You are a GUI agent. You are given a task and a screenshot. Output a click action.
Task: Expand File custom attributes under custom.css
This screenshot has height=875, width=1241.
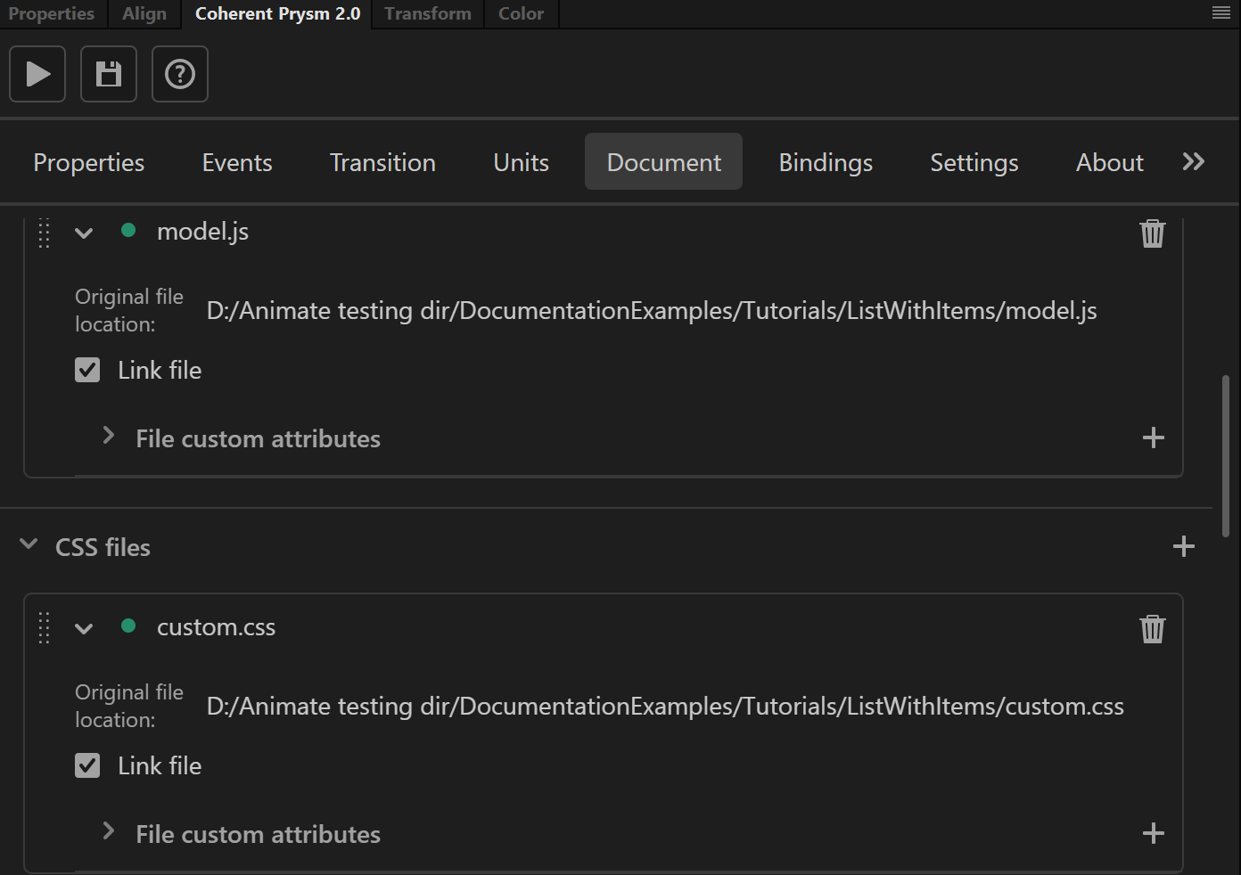[109, 830]
